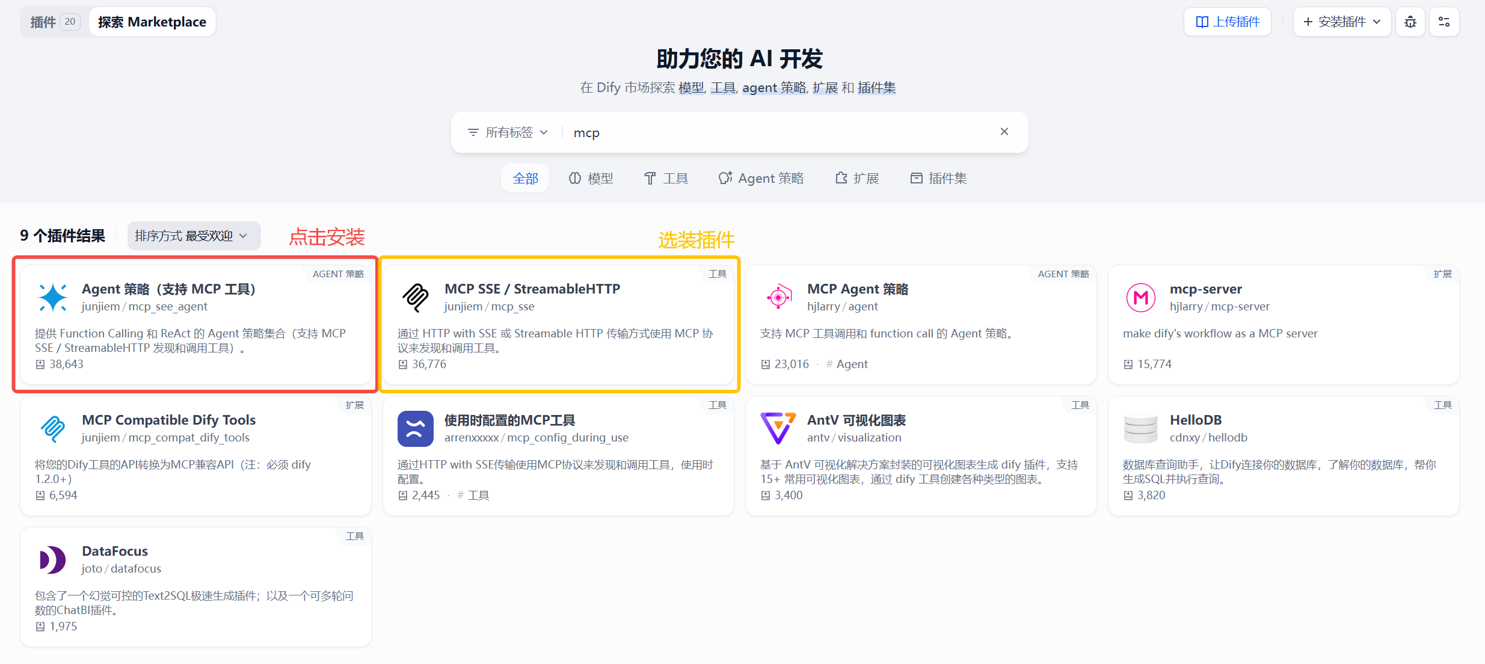This screenshot has height=664, width=1485.
Task: Click the sparkle icon of Agent 策略 plugin
Action: click(52, 297)
